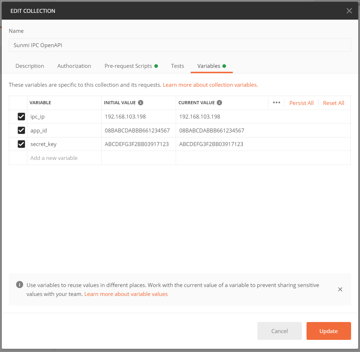Image resolution: width=360 pixels, height=352 pixels.
Task: Click the Cancel button
Action: coord(279,331)
